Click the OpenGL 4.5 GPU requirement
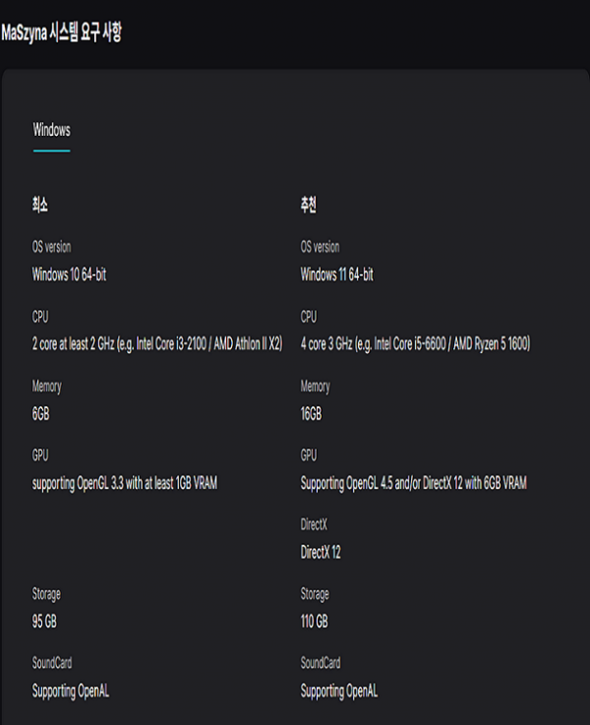590x725 pixels. click(413, 483)
